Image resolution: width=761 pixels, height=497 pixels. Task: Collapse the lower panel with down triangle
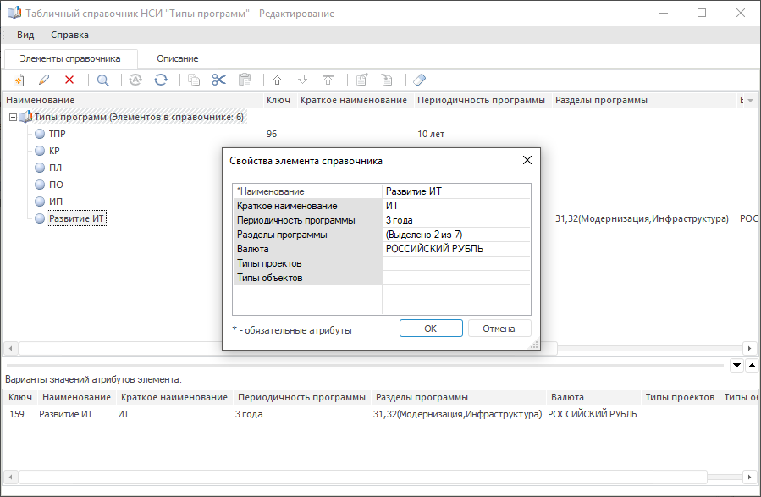[736, 366]
